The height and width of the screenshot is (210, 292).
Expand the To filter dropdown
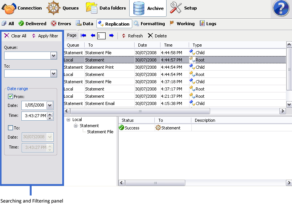coord(53,74)
